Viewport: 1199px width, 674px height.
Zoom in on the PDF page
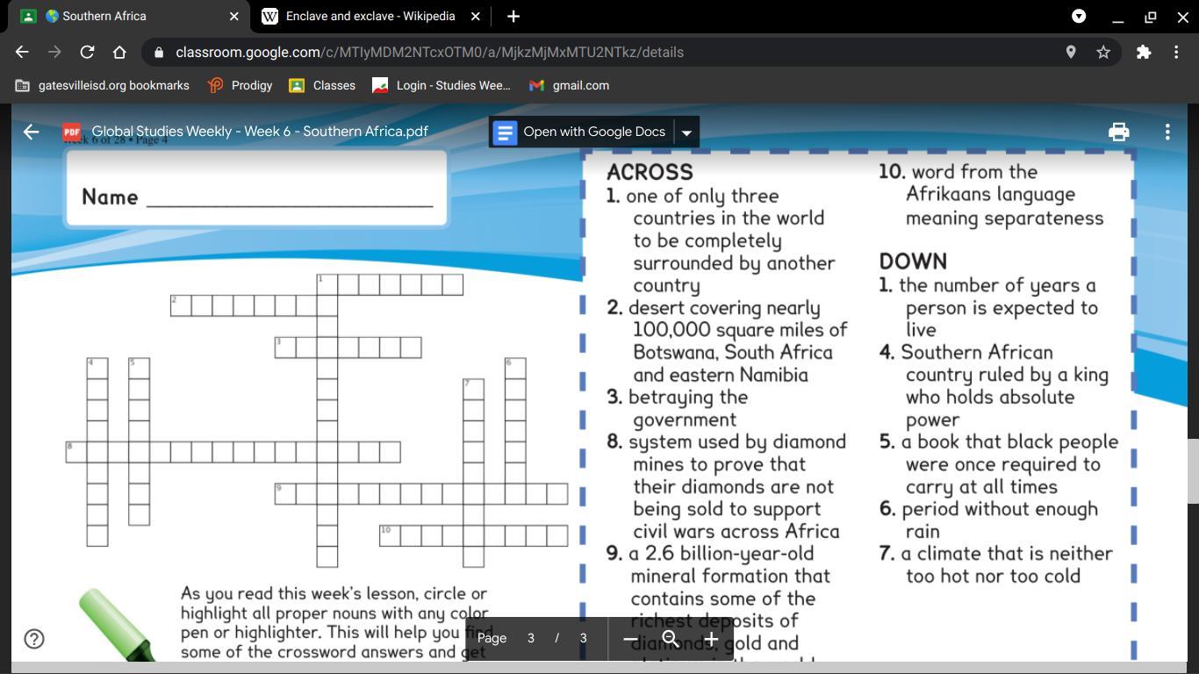click(x=711, y=639)
